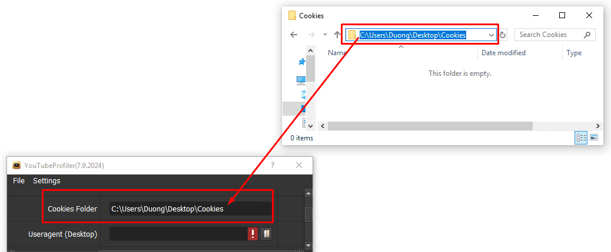Open File menu in YouTubeProfiler

pyautogui.click(x=19, y=181)
